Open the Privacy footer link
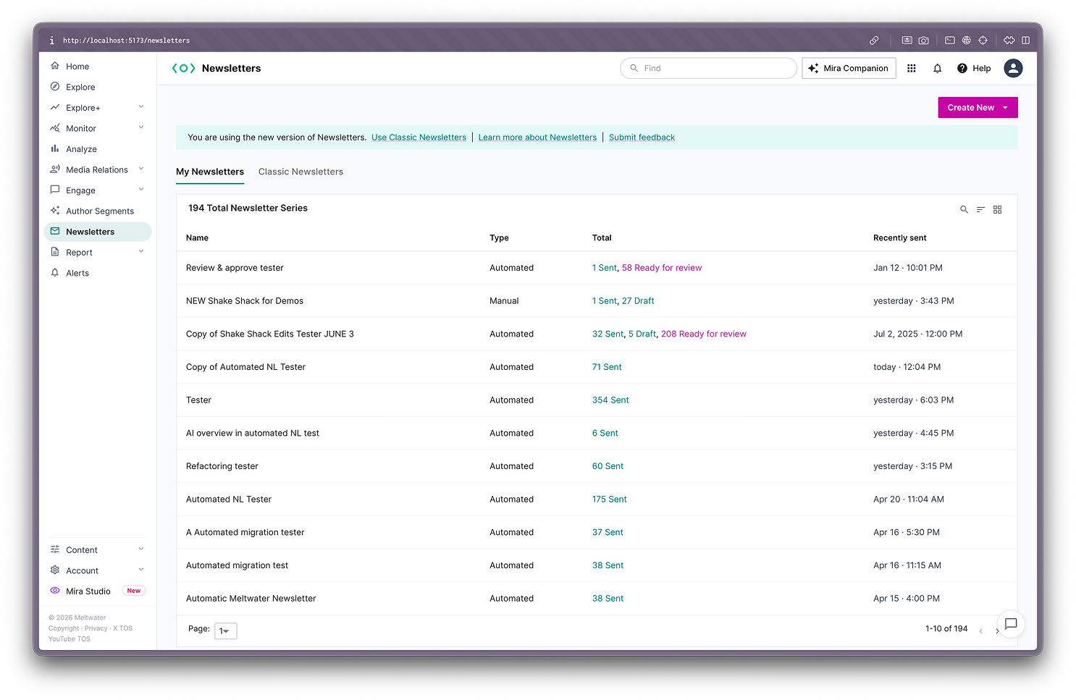This screenshot has width=1076, height=700. click(x=96, y=628)
